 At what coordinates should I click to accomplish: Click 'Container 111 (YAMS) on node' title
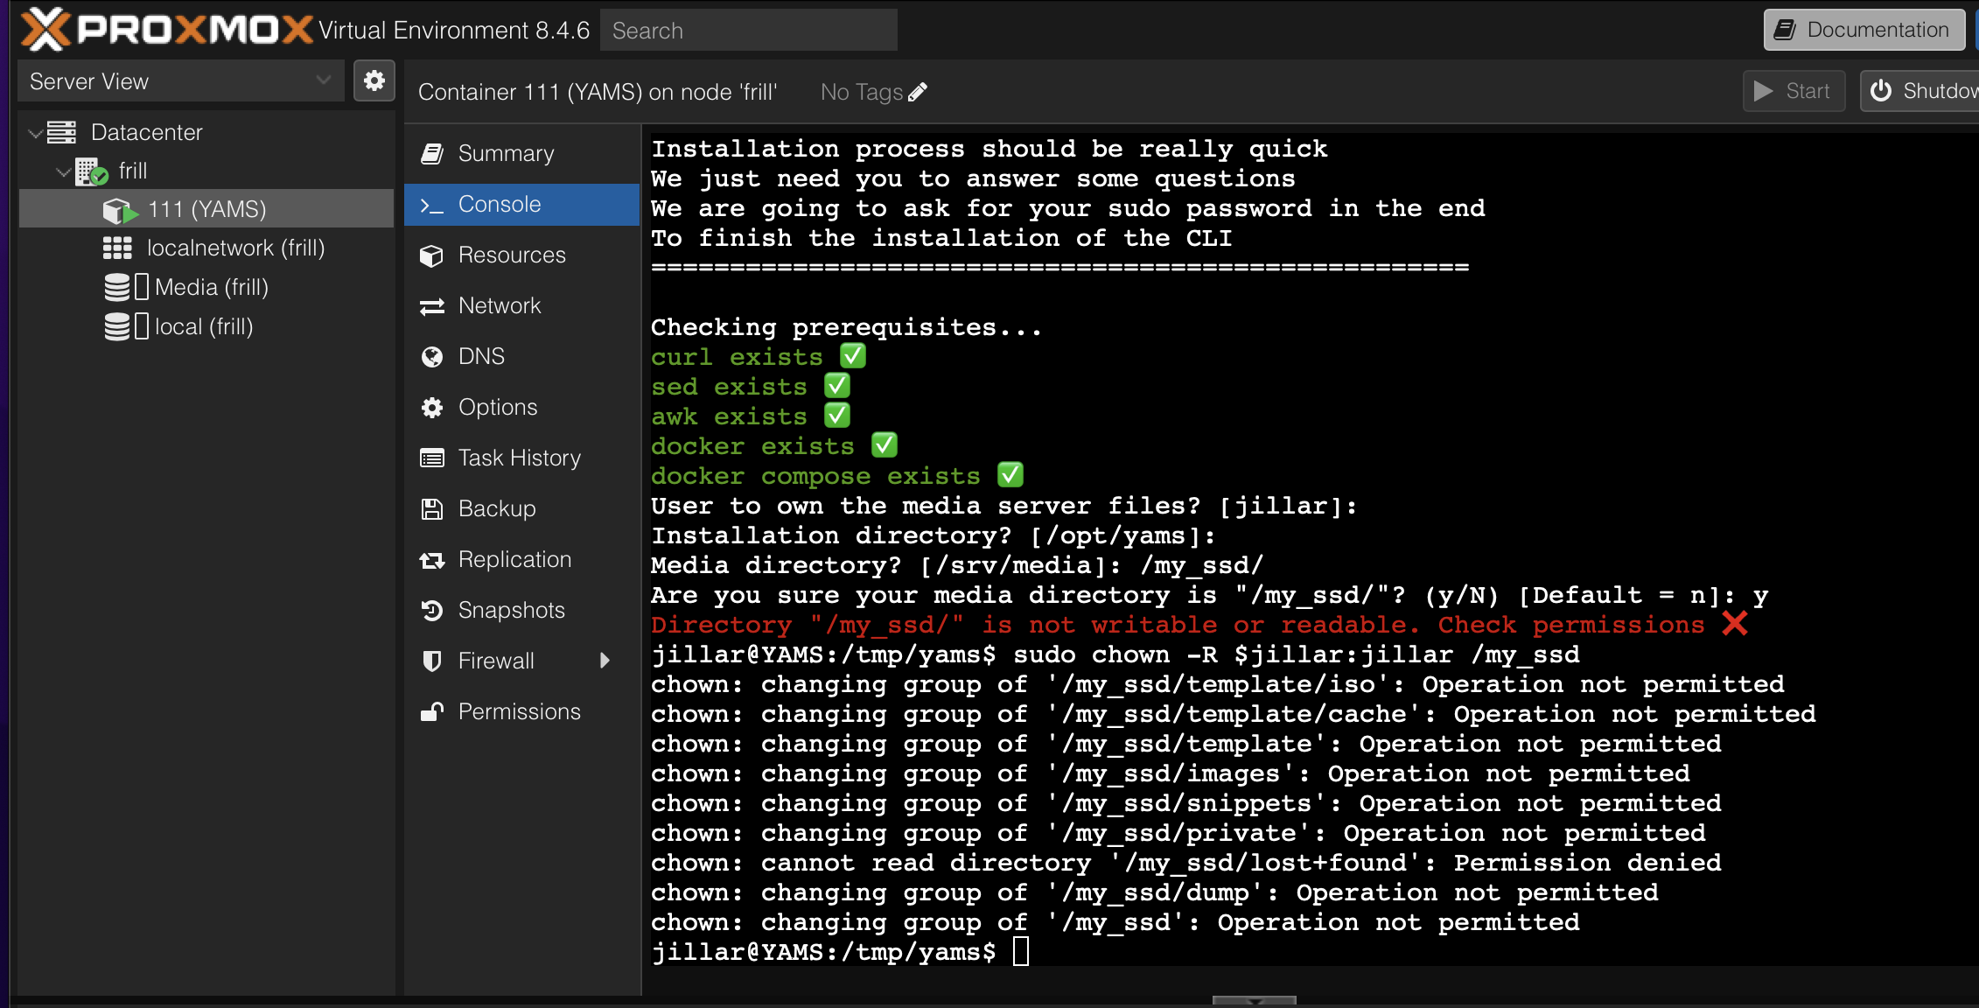coord(598,92)
